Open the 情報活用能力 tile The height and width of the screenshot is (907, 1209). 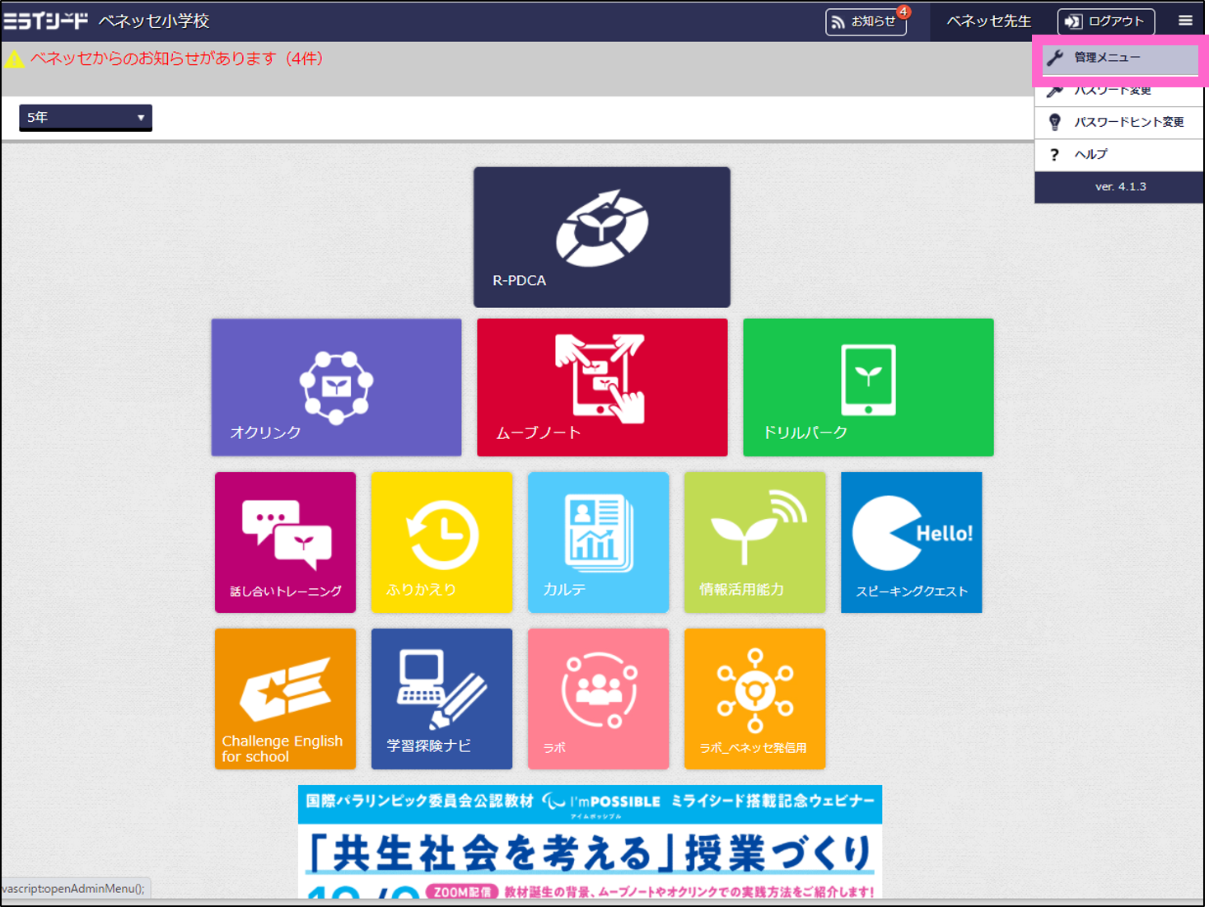coord(754,542)
